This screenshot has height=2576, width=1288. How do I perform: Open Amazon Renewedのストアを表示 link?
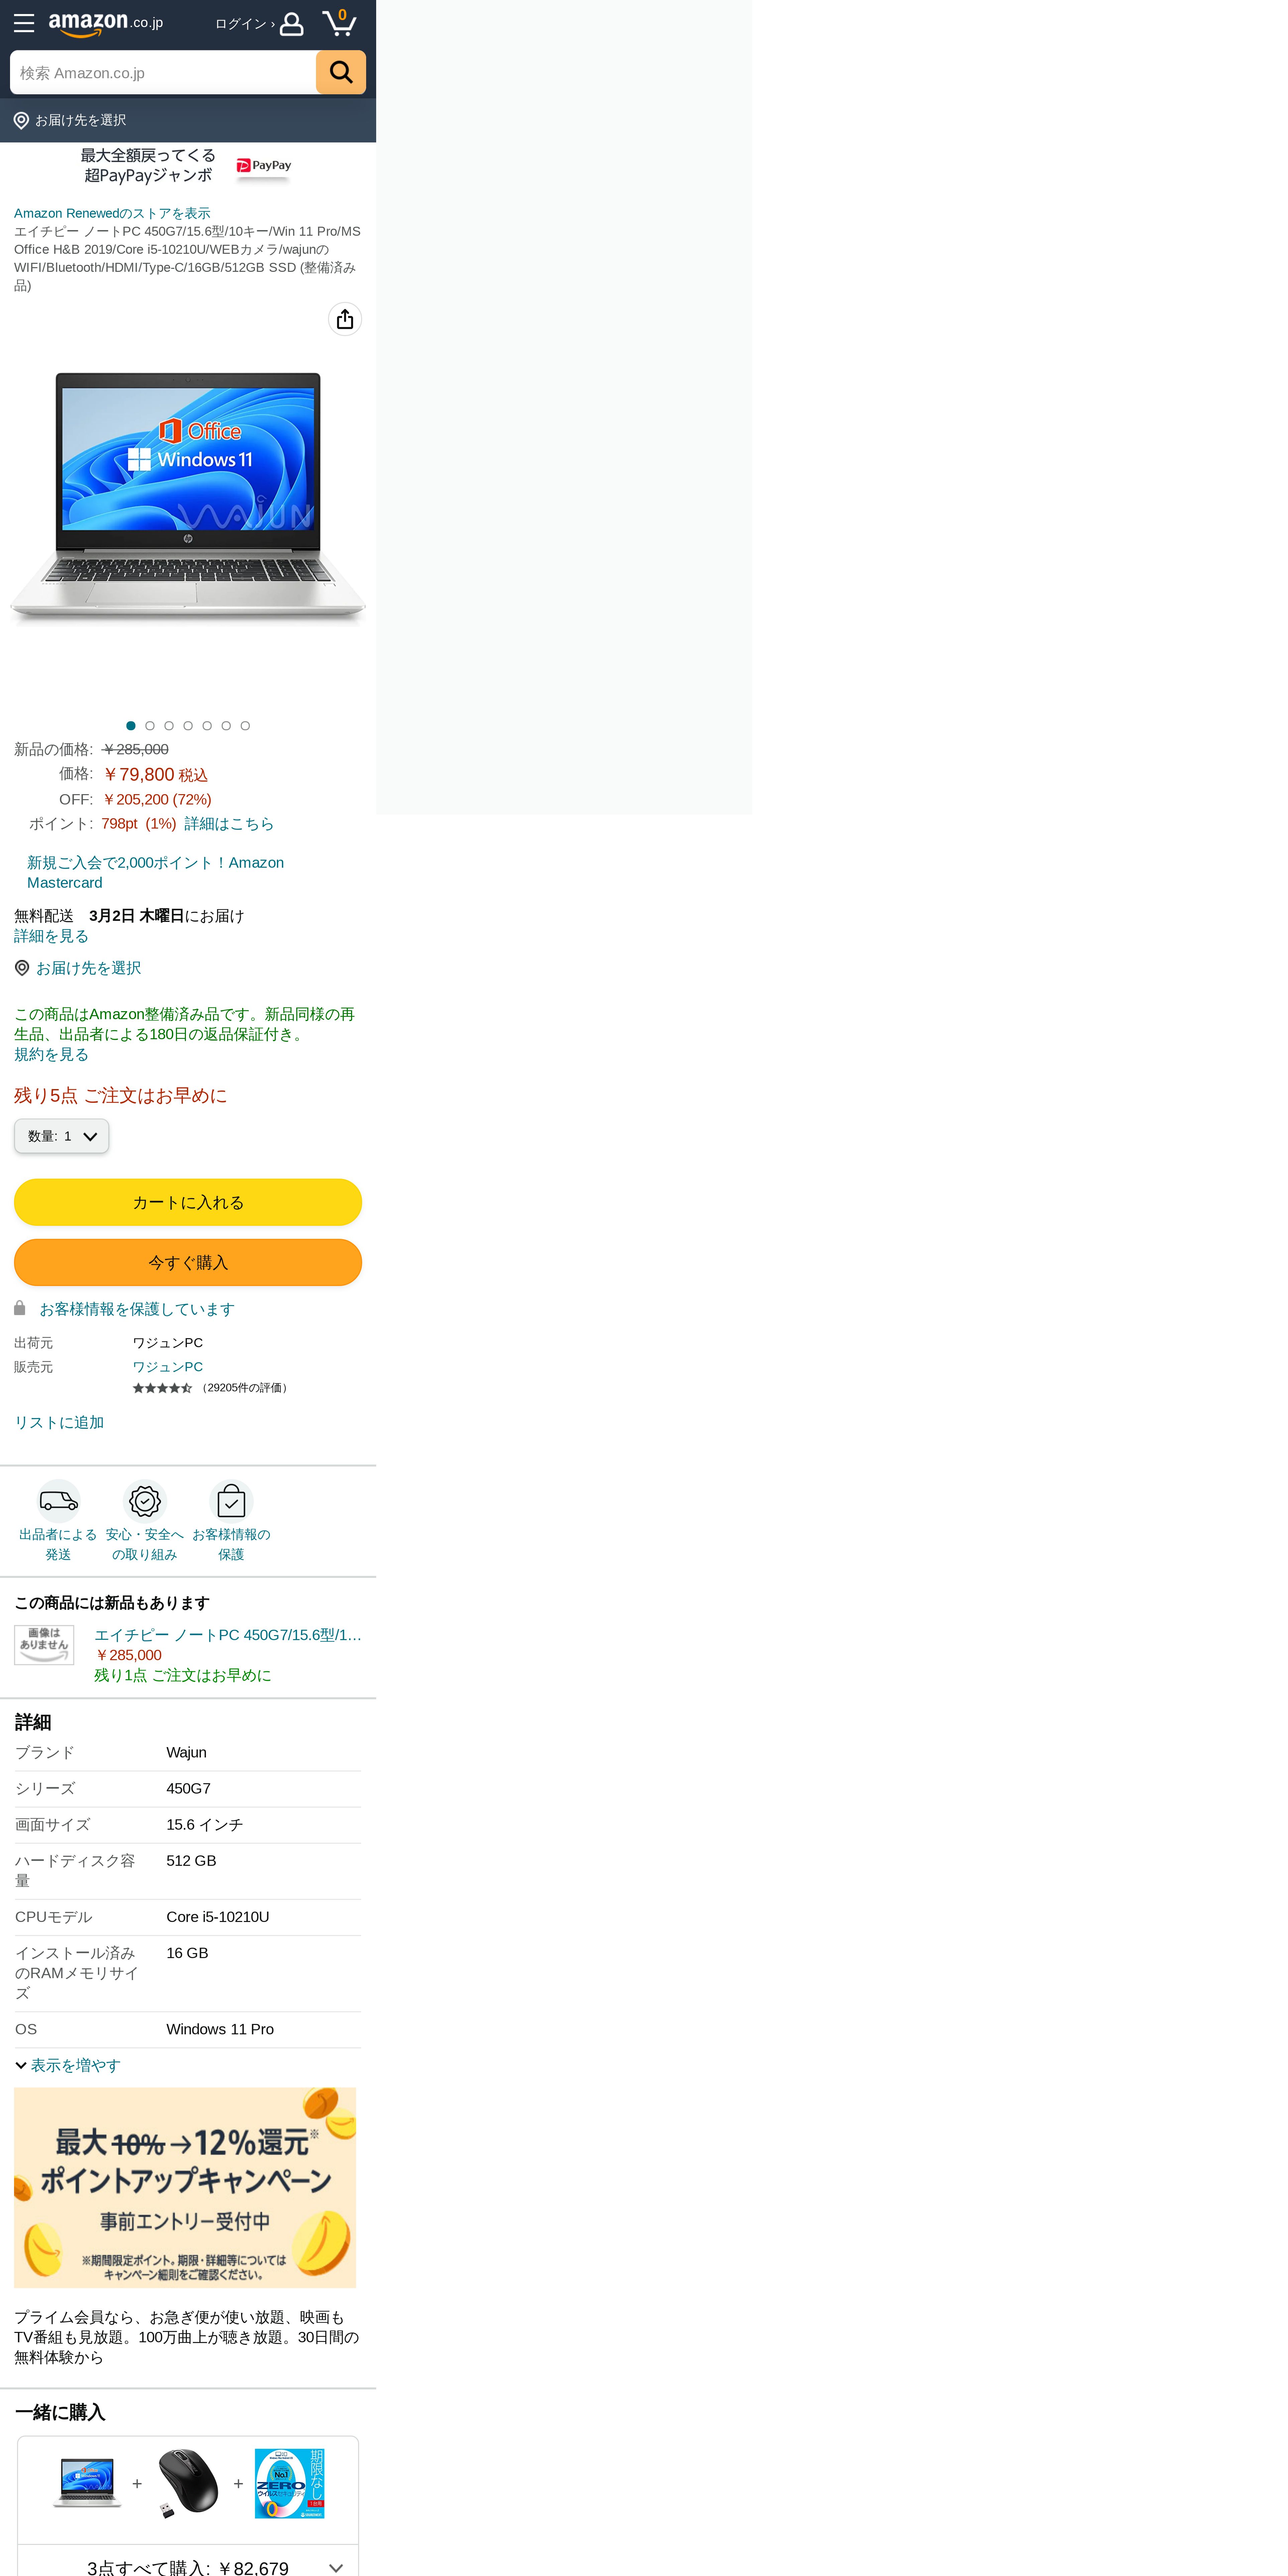[112, 213]
